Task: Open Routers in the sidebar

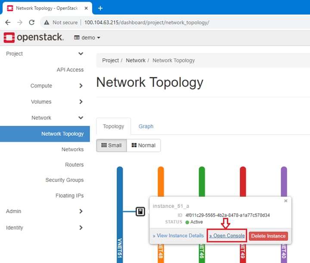Action: 74,165
